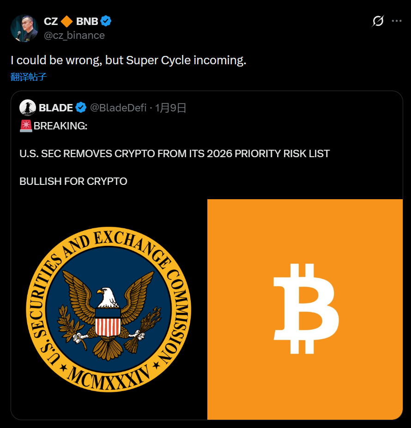Open the SEC seal image
The width and height of the screenshot is (411, 428).
tap(109, 310)
